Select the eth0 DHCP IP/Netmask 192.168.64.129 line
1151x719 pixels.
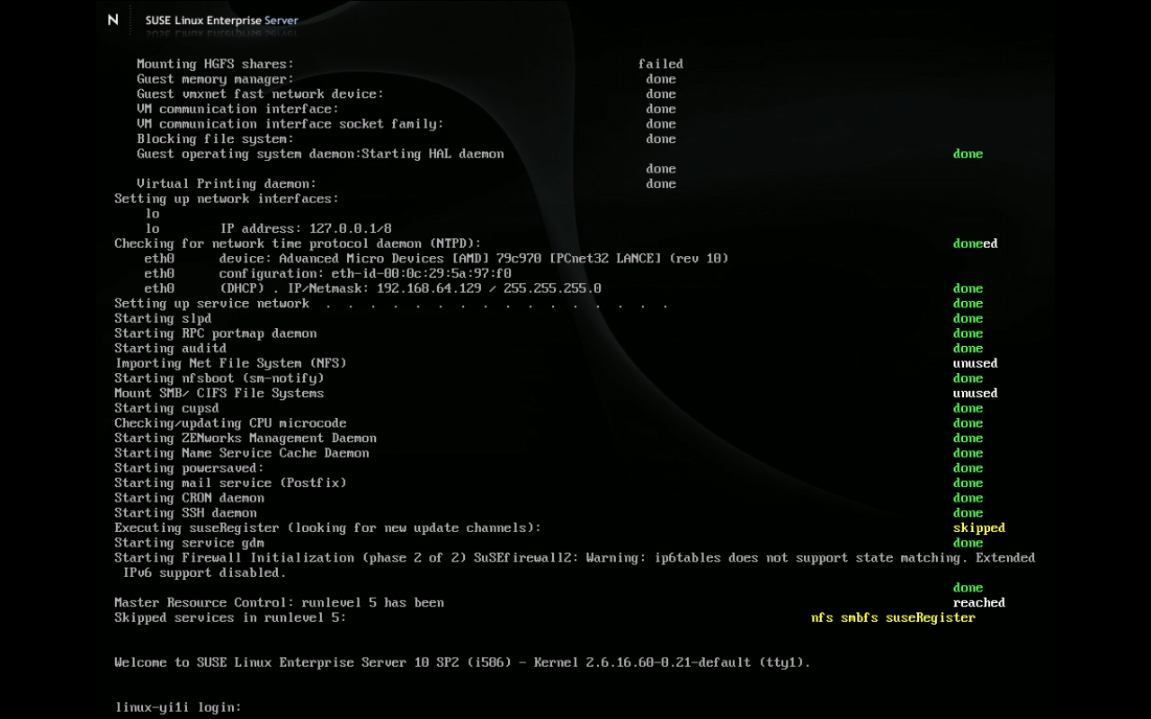[x=373, y=288]
